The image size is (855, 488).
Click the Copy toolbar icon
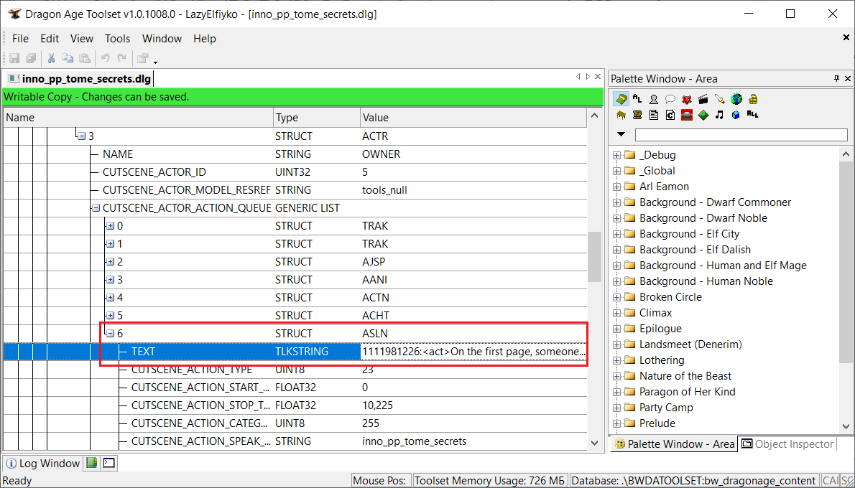tap(68, 57)
